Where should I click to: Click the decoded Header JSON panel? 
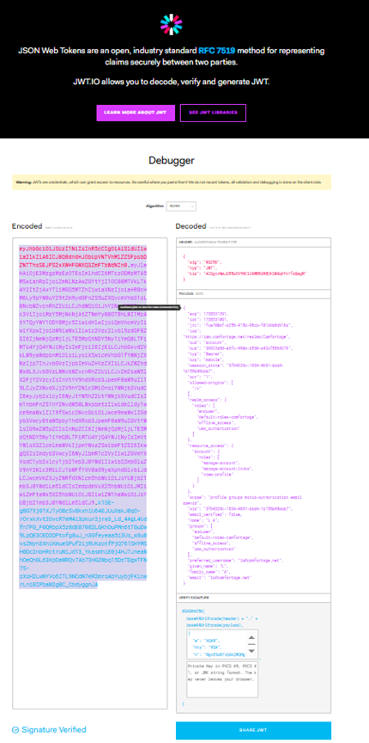[x=253, y=267]
